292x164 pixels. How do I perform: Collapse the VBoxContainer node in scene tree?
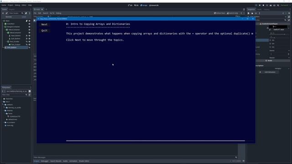click(6, 33)
